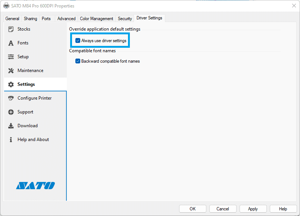
Task: Select the Maintenance label in sidebar
Action: [31, 71]
